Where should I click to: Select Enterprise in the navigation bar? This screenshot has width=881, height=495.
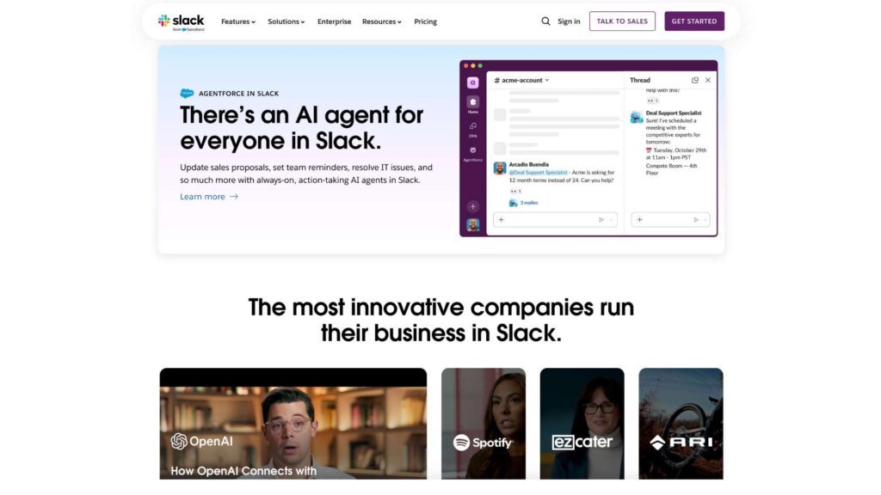click(x=334, y=21)
